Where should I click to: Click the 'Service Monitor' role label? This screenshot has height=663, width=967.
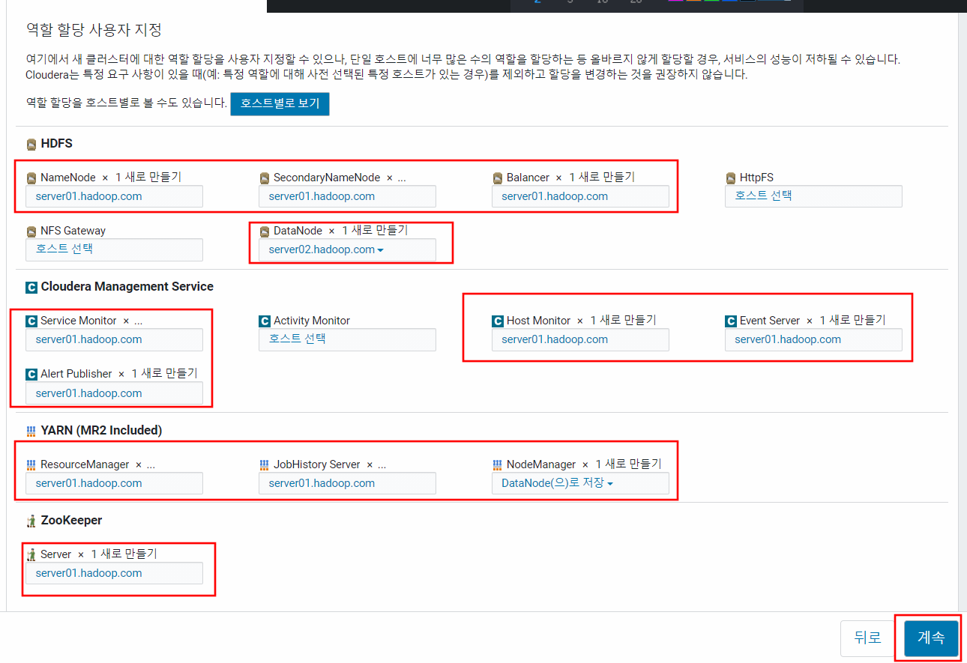pos(79,321)
